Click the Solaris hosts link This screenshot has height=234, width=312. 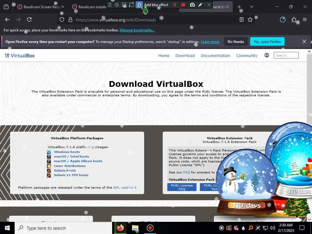(65, 170)
